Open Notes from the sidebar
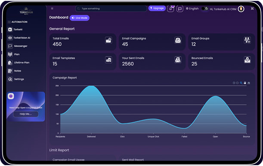The width and height of the screenshot is (263, 166). (15, 71)
